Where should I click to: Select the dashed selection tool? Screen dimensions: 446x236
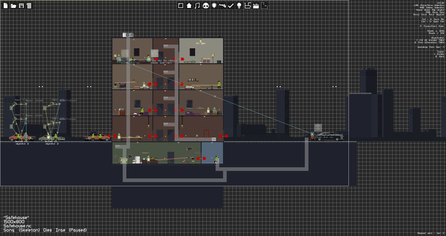pyautogui.click(x=264, y=6)
